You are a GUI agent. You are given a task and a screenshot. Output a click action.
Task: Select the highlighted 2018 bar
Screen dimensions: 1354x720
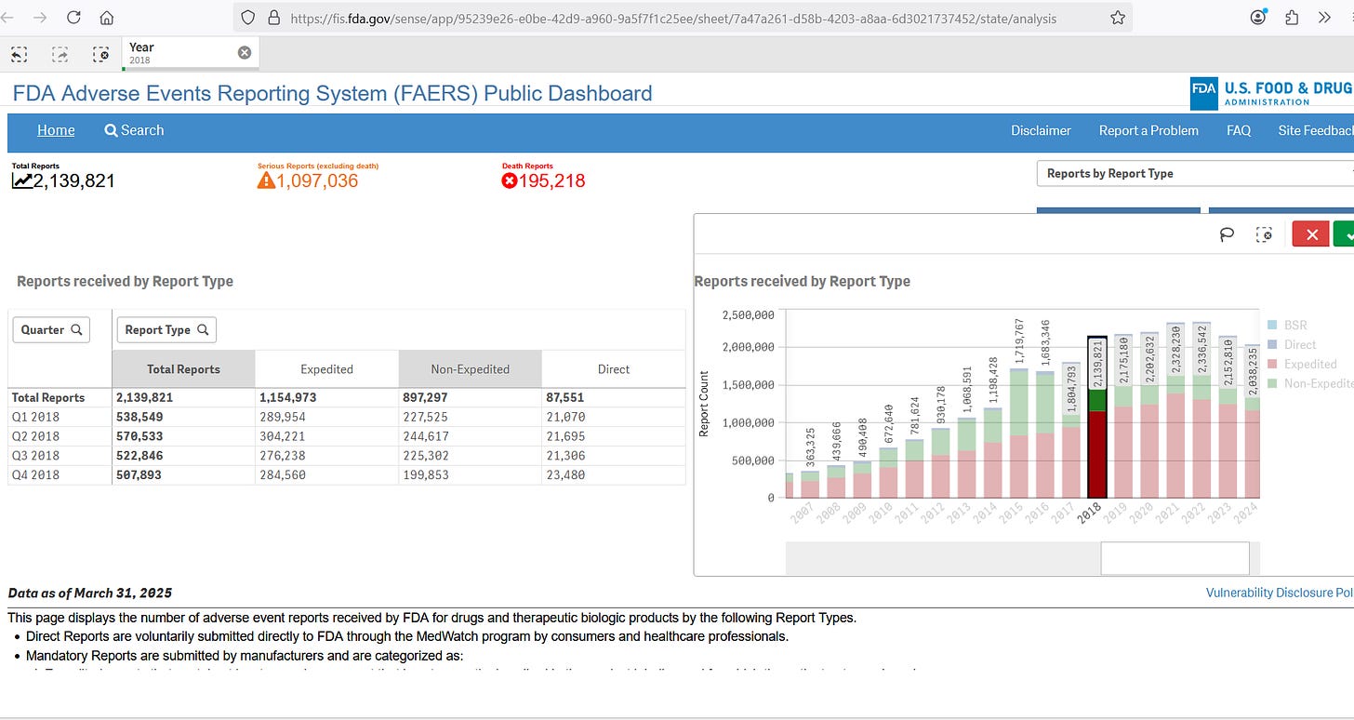pyautogui.click(x=1097, y=417)
